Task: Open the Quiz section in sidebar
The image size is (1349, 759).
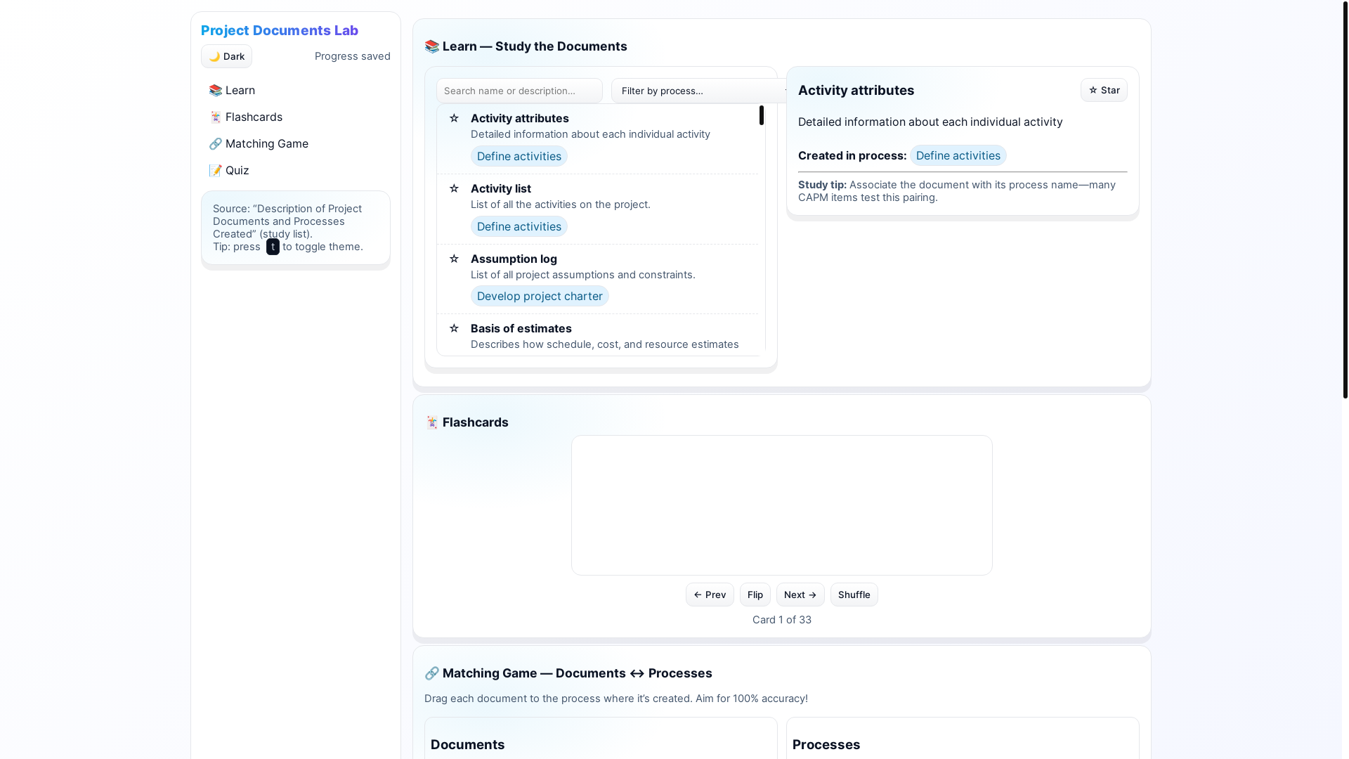Action: point(295,170)
